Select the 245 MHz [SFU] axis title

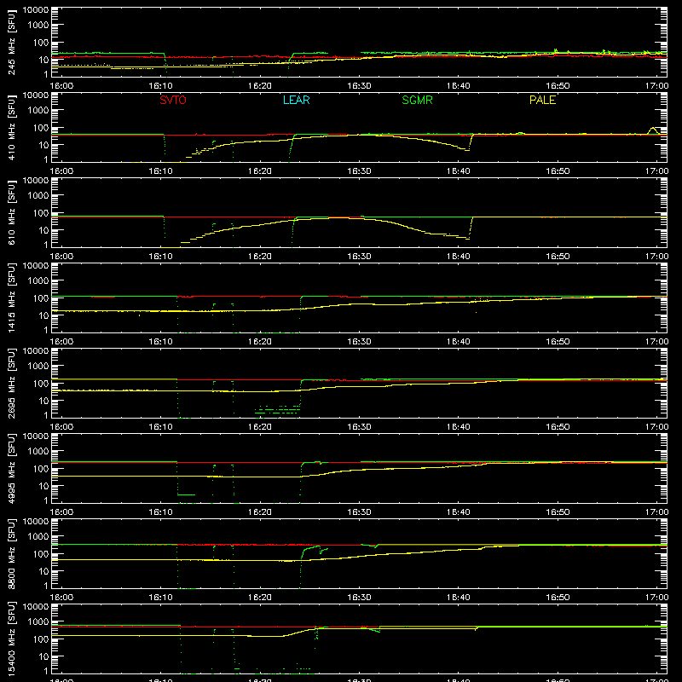(12, 42)
